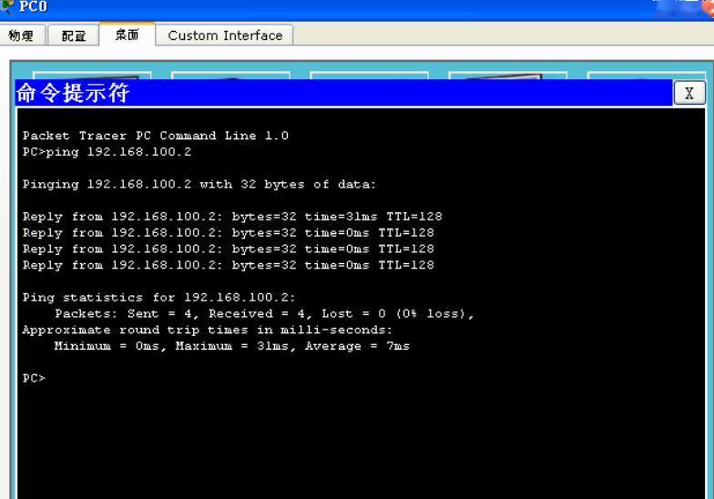
Task: Click the 'Minimum = 0ms, Maximum = 3ms' line
Action: [x=231, y=346]
